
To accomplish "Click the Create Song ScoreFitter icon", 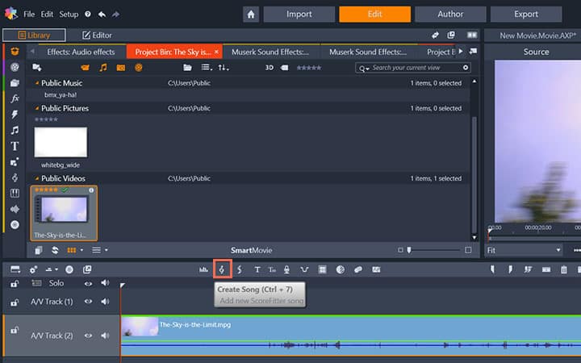I will (x=222, y=269).
